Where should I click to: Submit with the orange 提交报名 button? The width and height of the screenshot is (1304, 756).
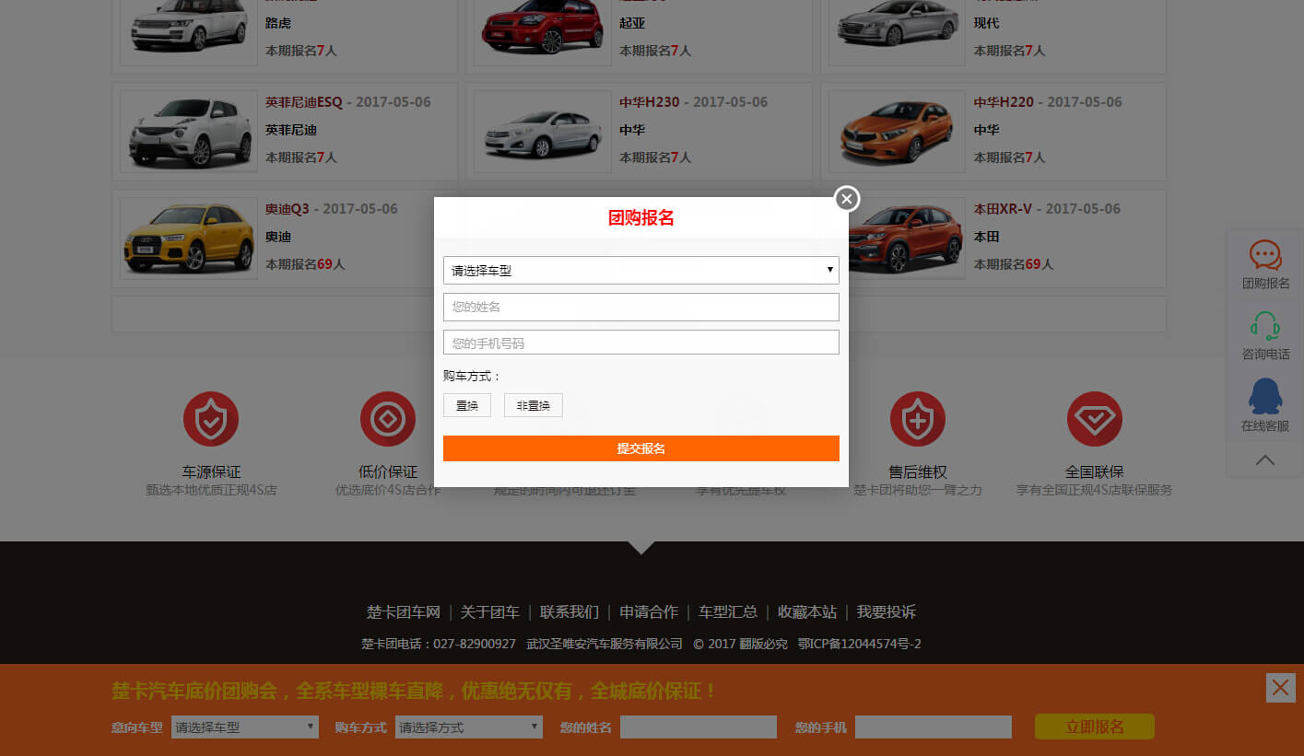point(641,448)
